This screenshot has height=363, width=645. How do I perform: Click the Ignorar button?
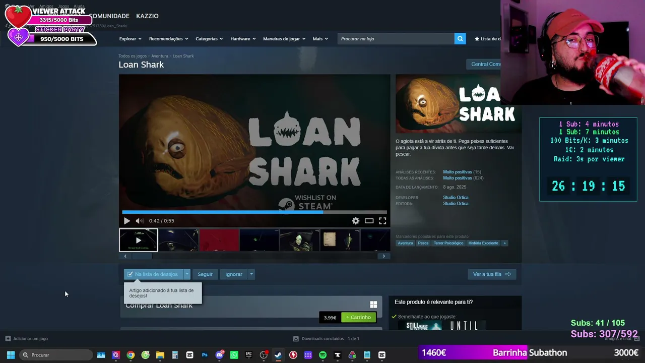234,274
